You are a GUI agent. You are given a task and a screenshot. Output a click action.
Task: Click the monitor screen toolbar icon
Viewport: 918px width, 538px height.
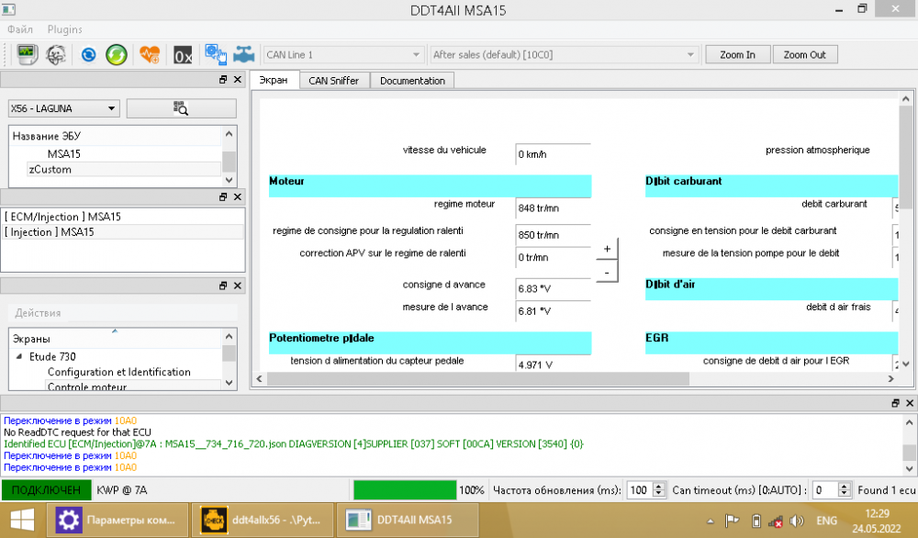27,54
